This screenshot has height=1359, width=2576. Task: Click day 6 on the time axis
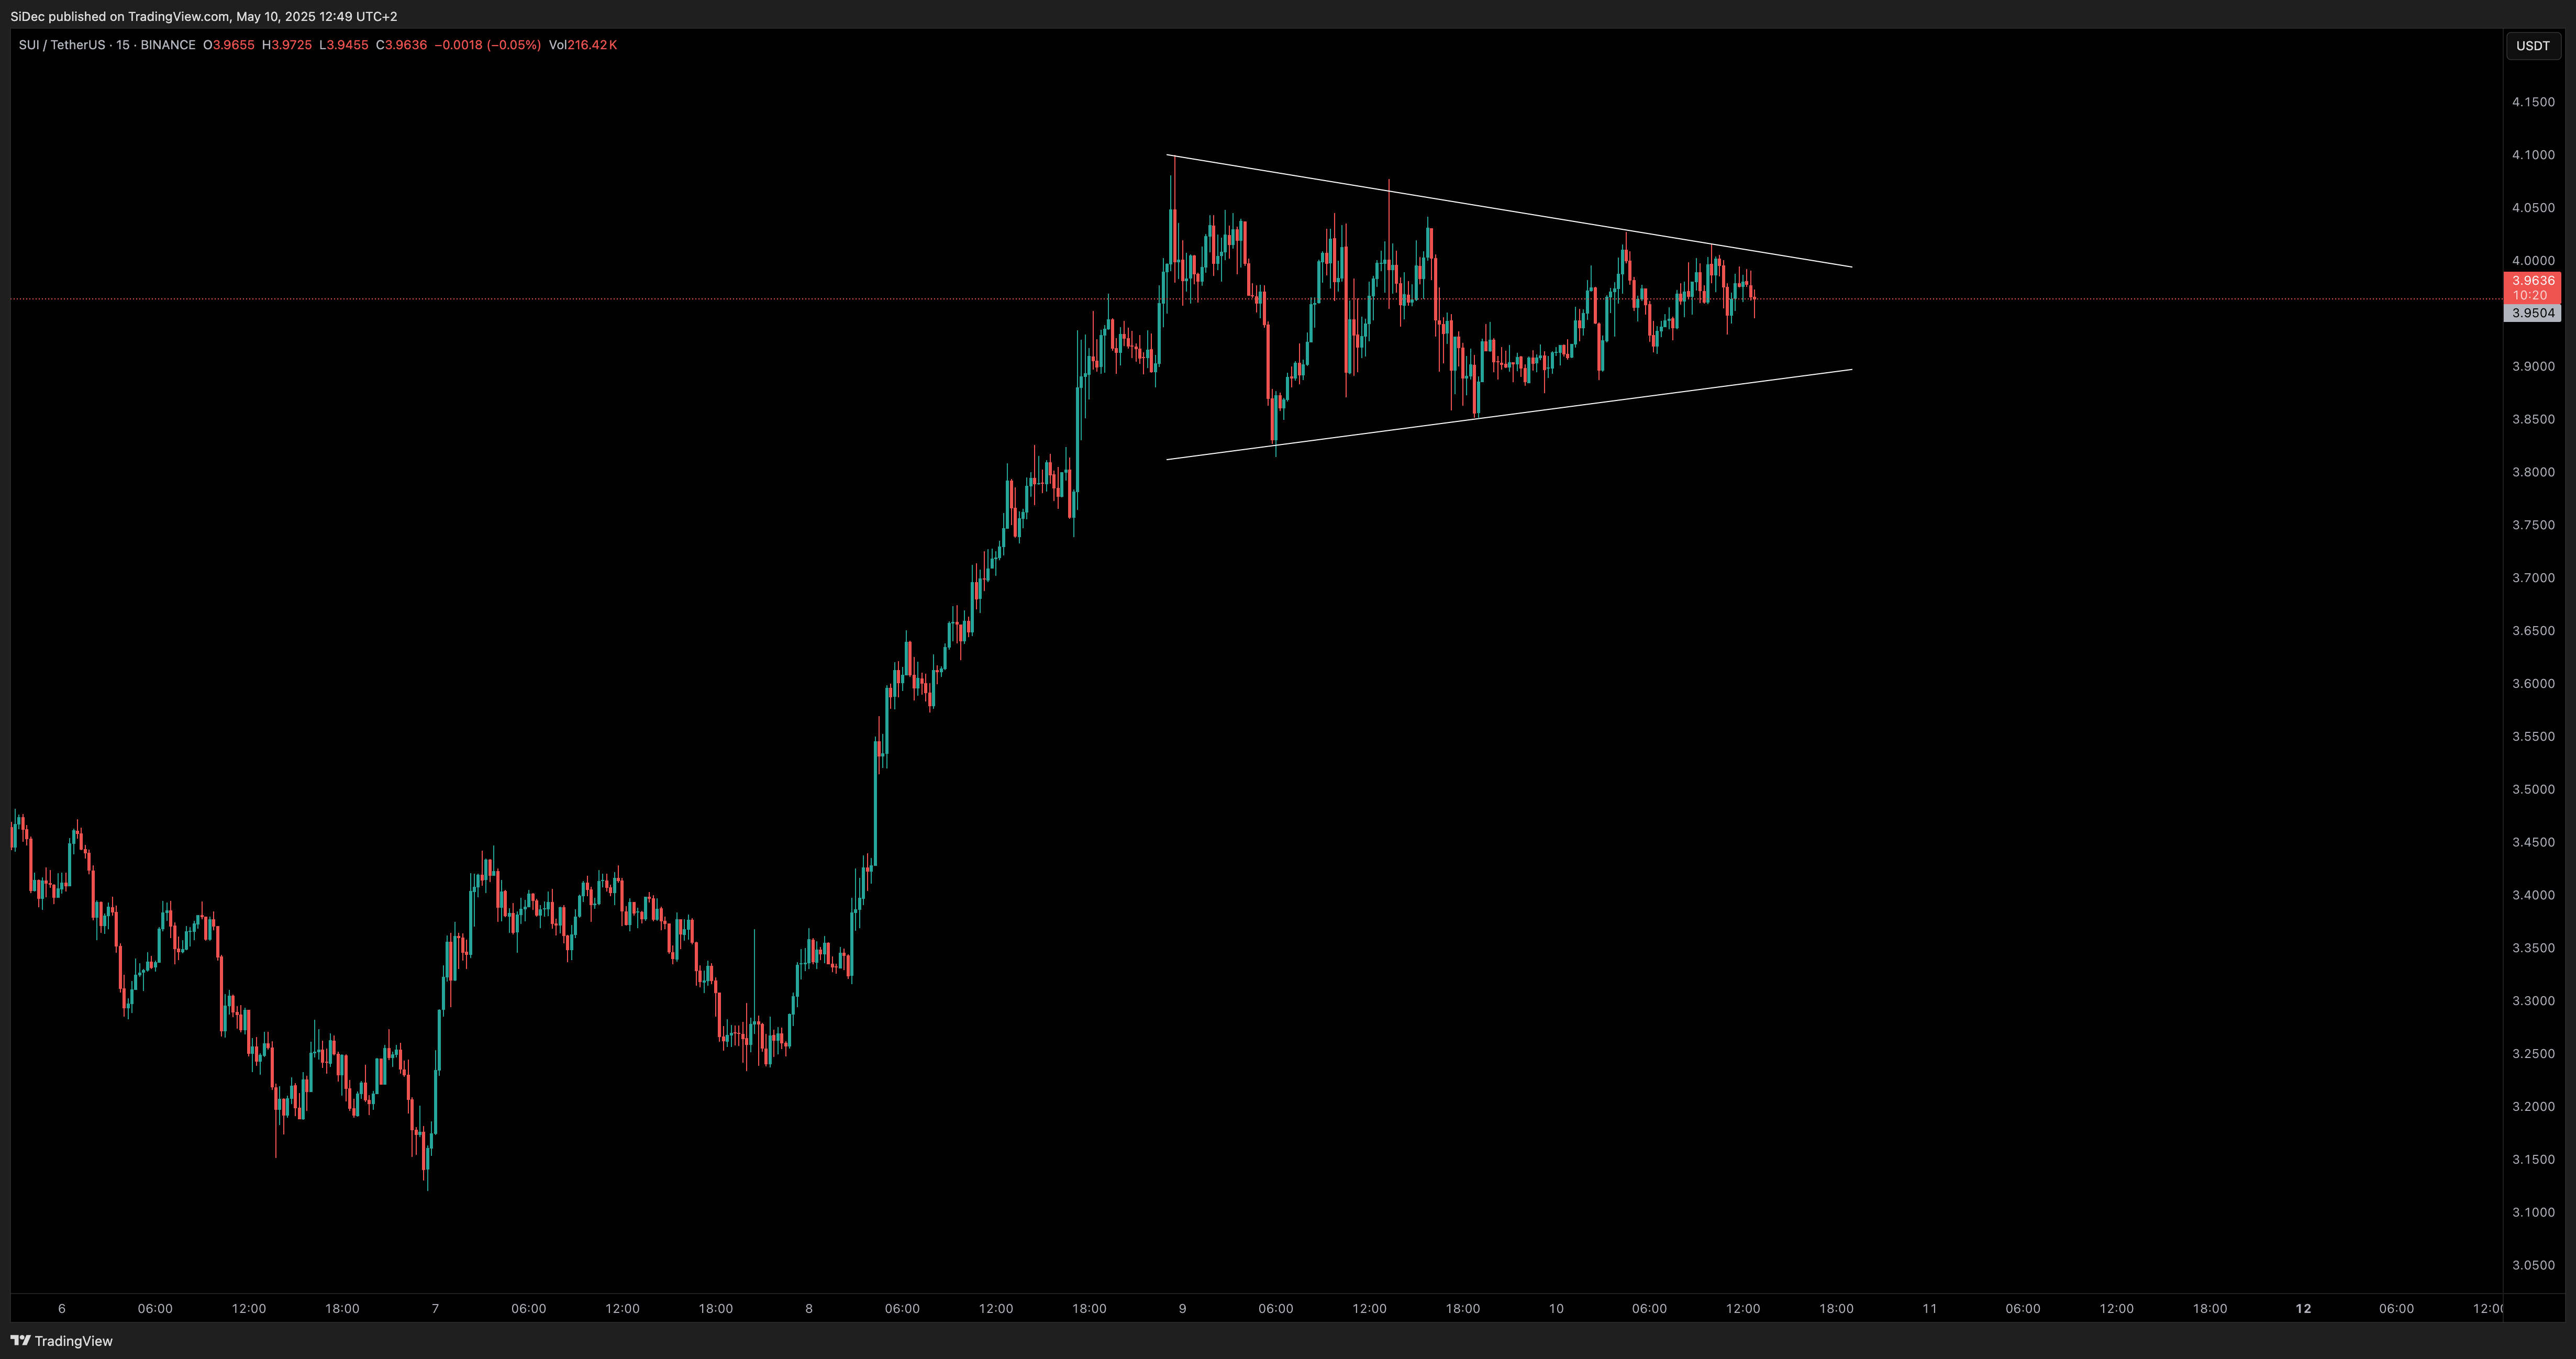(x=62, y=1309)
